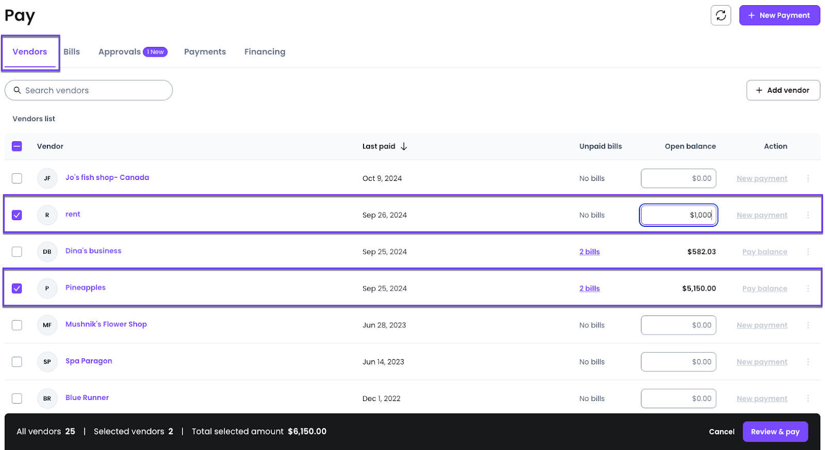Check the Jo's fish shop- Canada checkbox
Image resolution: width=825 pixels, height=450 pixels.
pyautogui.click(x=17, y=178)
